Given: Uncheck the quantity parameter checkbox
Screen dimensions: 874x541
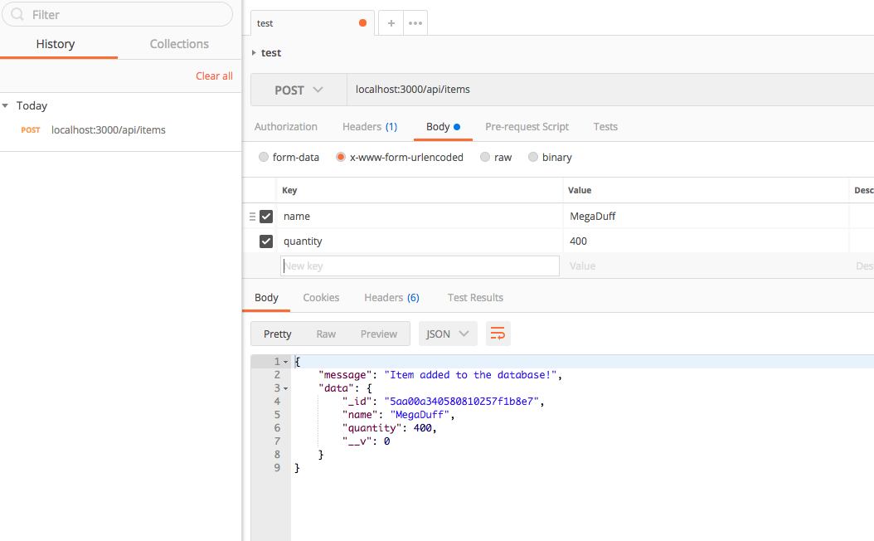Looking at the screenshot, I should [266, 241].
